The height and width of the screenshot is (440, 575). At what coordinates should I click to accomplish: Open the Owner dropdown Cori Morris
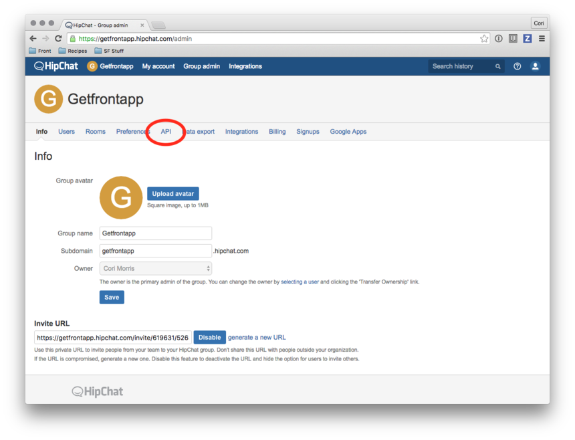156,268
